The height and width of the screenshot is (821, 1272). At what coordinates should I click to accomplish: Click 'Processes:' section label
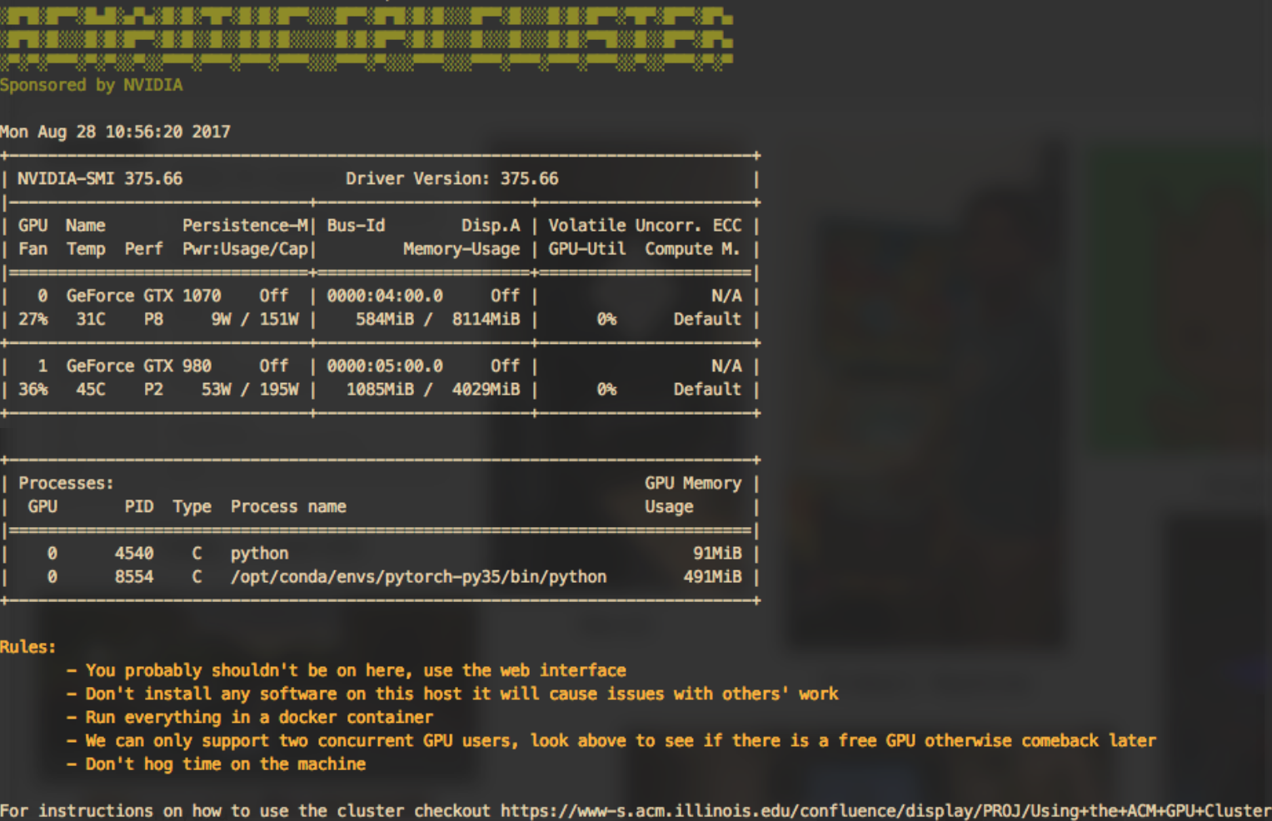tap(66, 483)
